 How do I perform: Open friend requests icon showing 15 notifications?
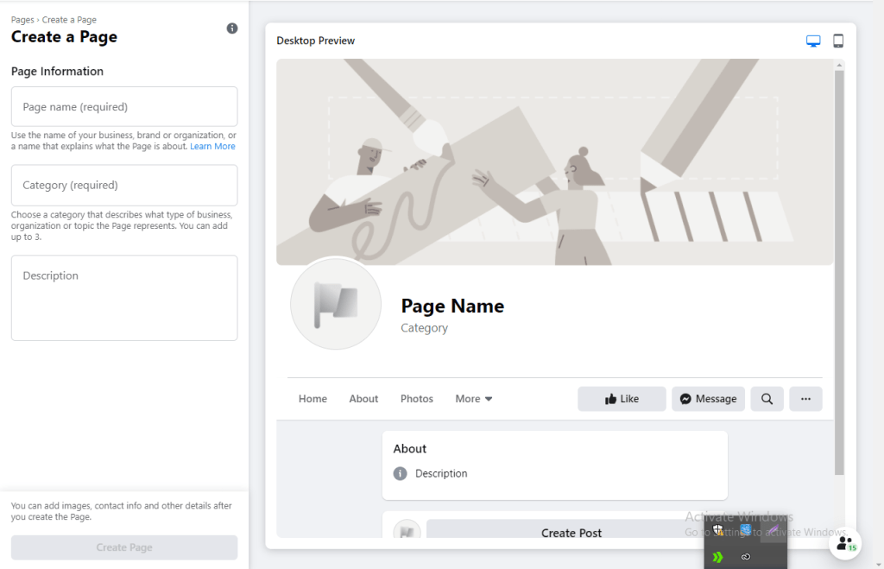[x=845, y=544]
